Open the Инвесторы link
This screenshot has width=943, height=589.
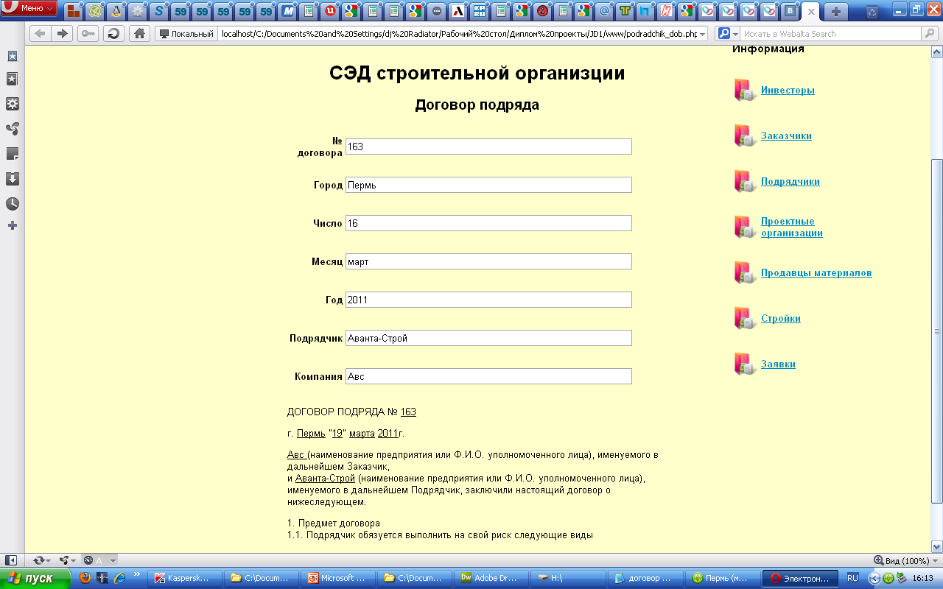tap(788, 91)
